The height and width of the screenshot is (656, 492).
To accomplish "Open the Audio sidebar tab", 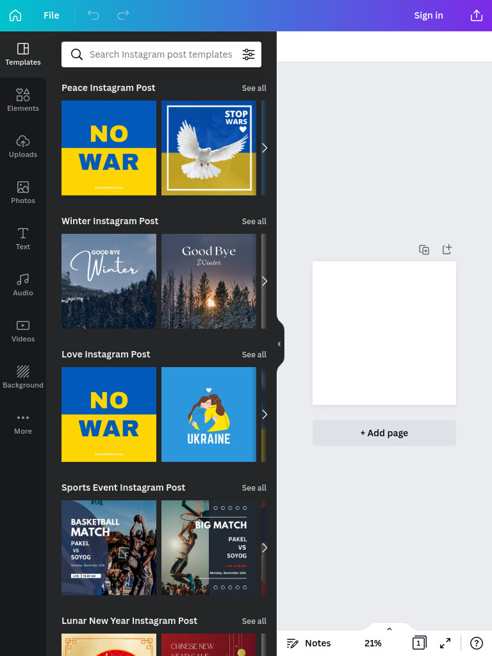I will click(x=23, y=285).
